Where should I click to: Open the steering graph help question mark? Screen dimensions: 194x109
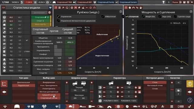[121, 12]
